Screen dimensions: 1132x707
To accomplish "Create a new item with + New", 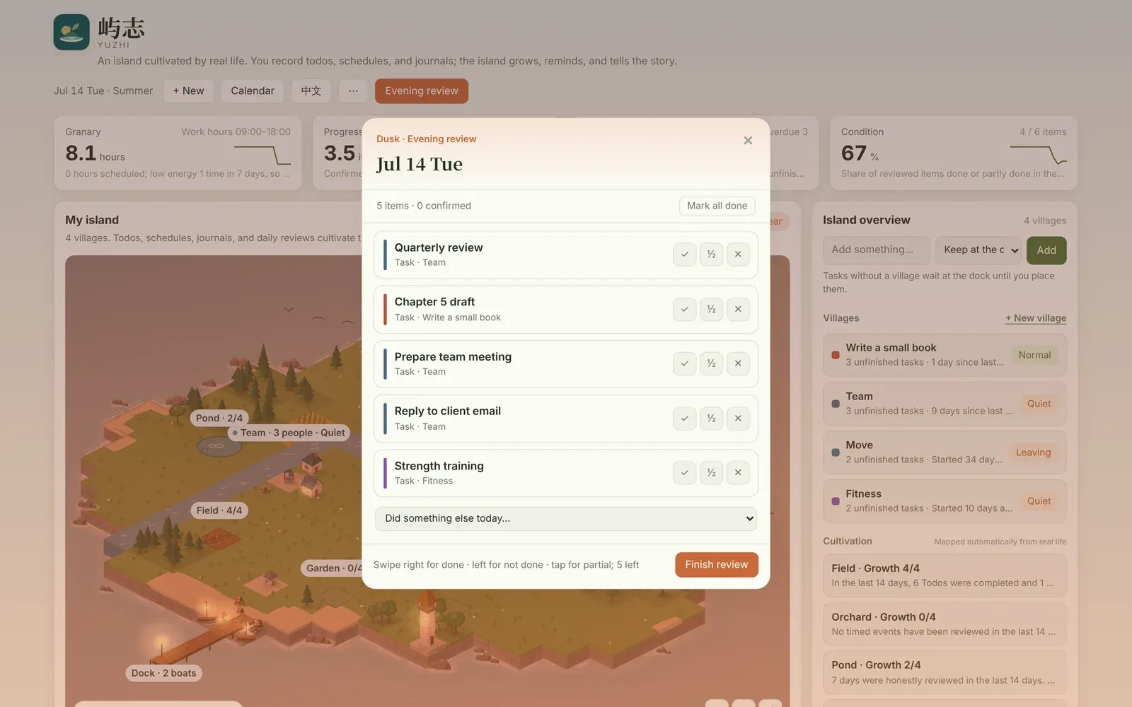I will click(x=188, y=90).
